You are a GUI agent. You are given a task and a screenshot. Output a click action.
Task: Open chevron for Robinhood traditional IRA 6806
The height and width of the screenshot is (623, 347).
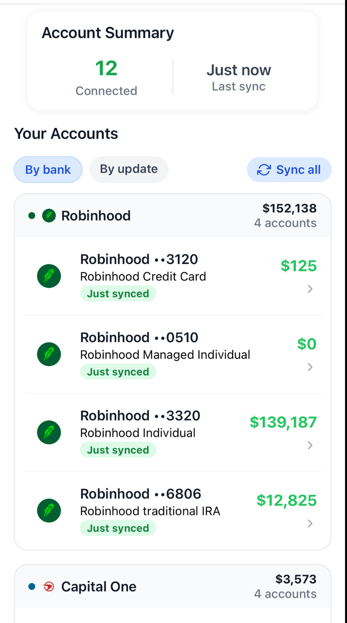pyautogui.click(x=310, y=524)
